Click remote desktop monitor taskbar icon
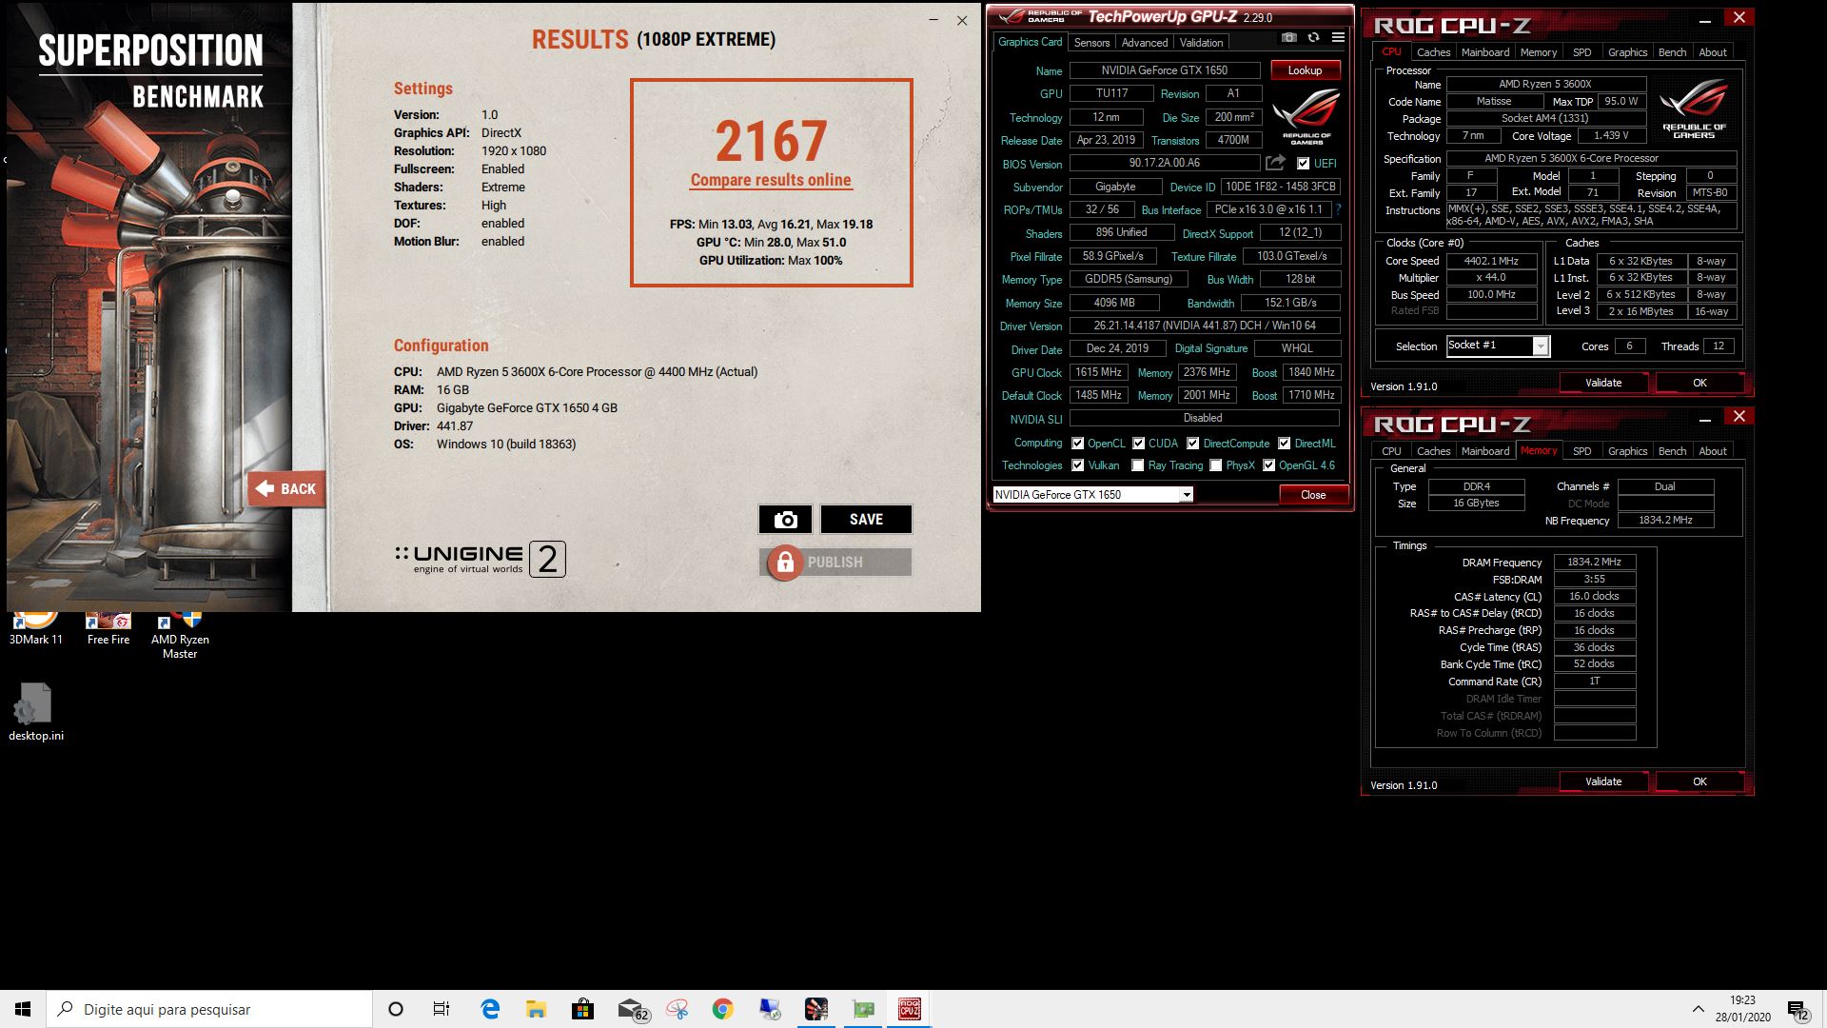1827x1028 pixels. [770, 1009]
